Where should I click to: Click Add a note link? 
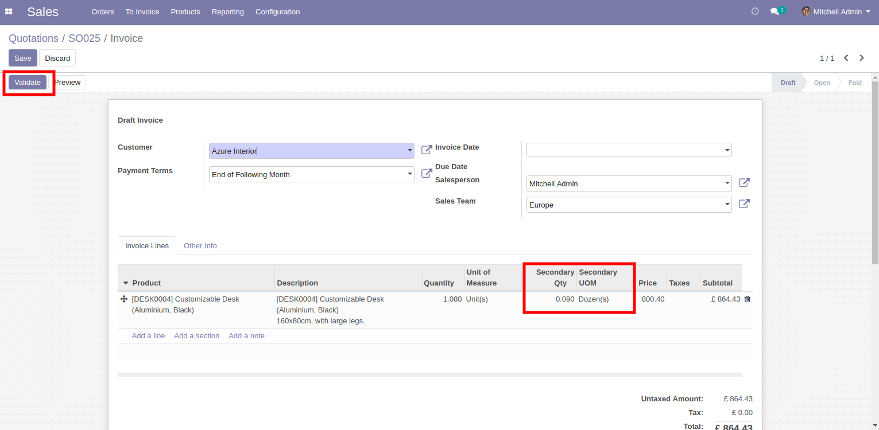247,335
